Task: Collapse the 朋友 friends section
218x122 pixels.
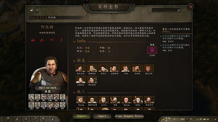Action: [74, 61]
